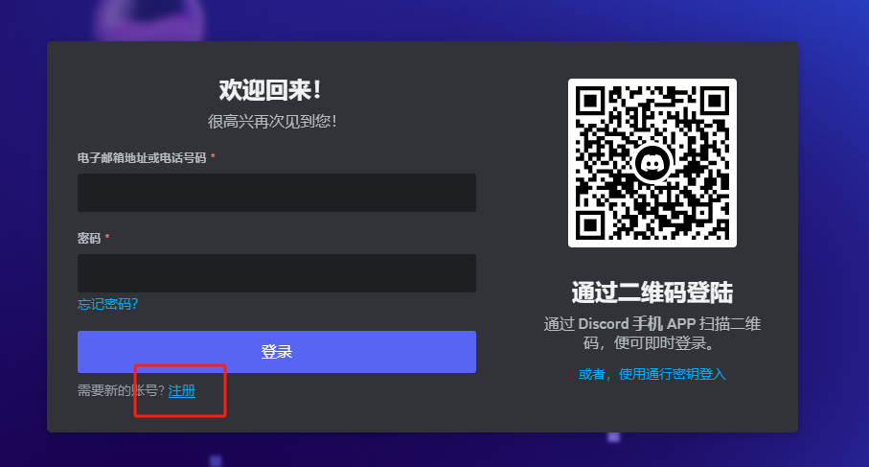Click the QR code's top-right finder square

[x=715, y=101]
